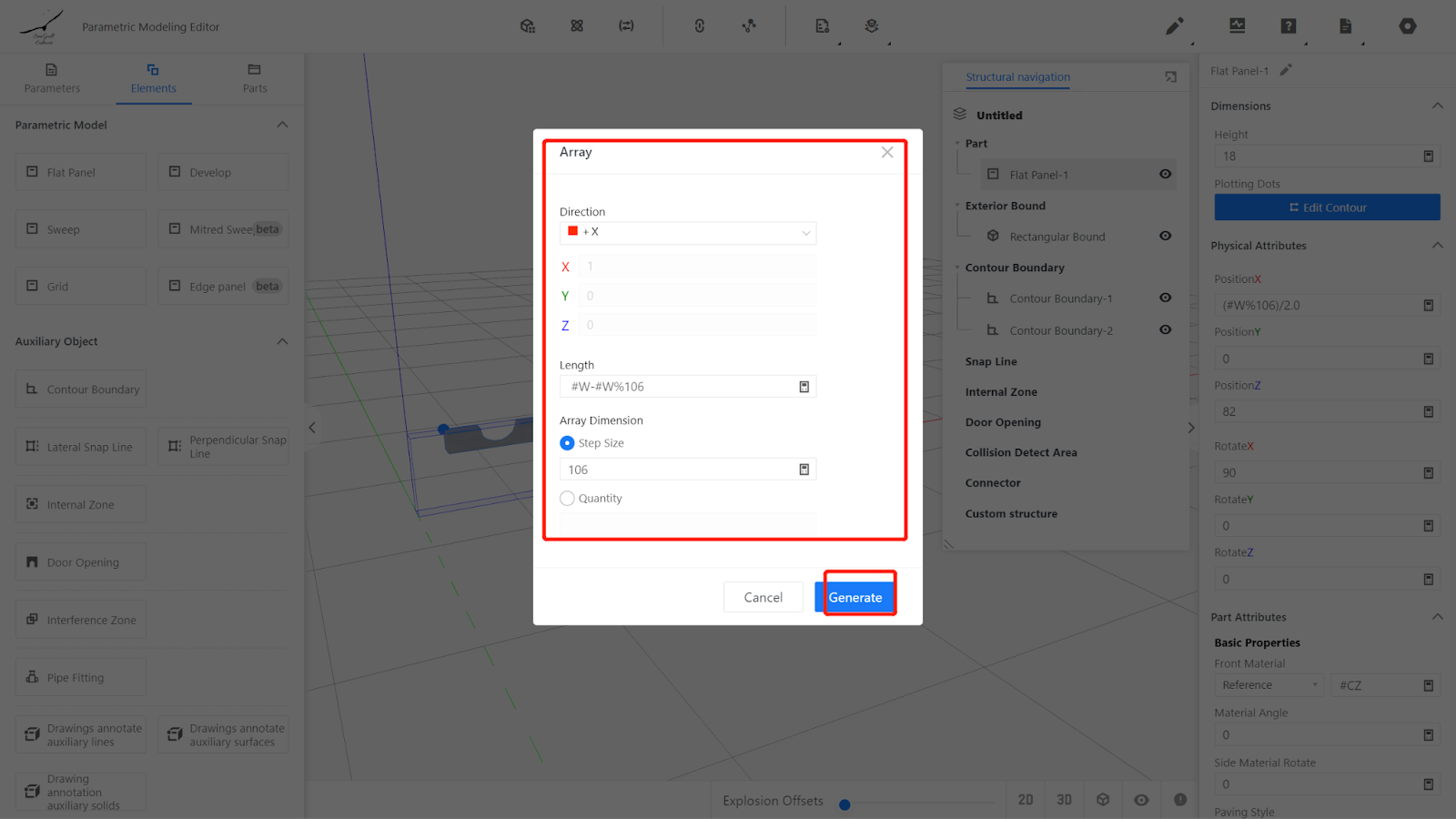The height and width of the screenshot is (819, 1456).
Task: Switch to the Parts tab
Action: 255,78
